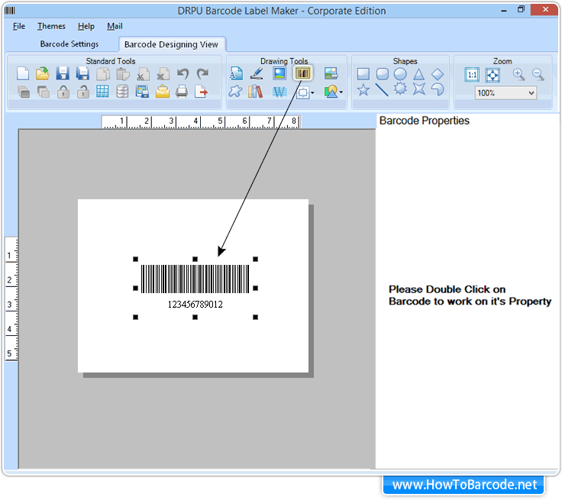Save the label with floppy disk icon
The image size is (562, 500).
[63, 74]
